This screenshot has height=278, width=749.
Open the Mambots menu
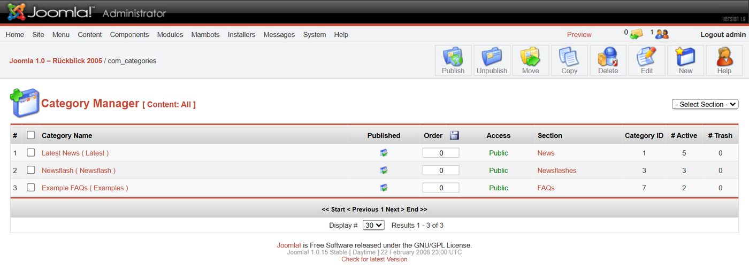(205, 34)
